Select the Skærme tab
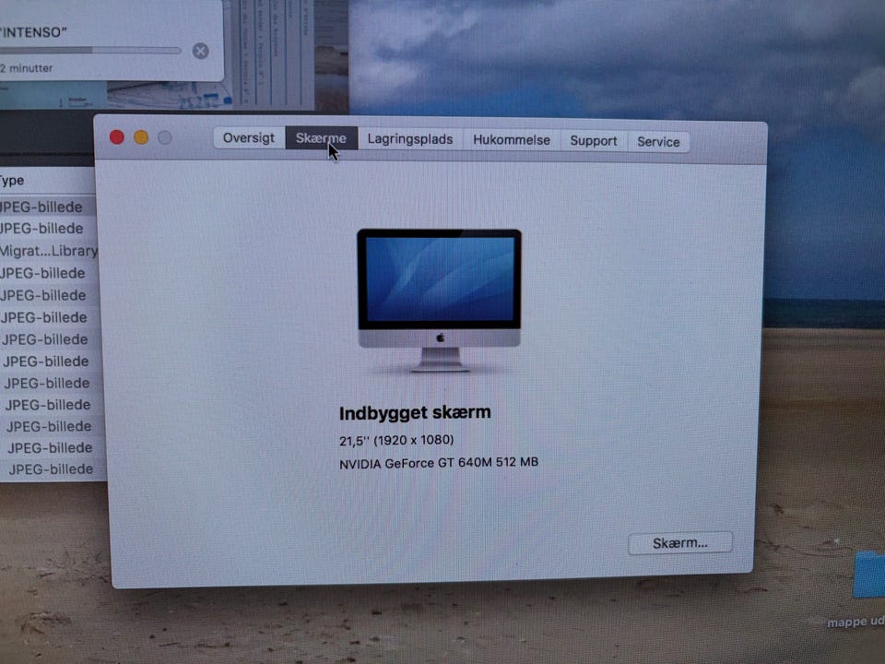This screenshot has height=664, width=885. [x=321, y=138]
